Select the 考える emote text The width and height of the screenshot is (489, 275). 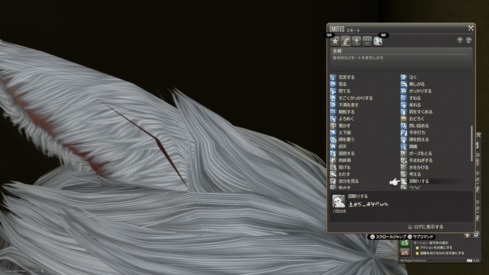pos(415,174)
